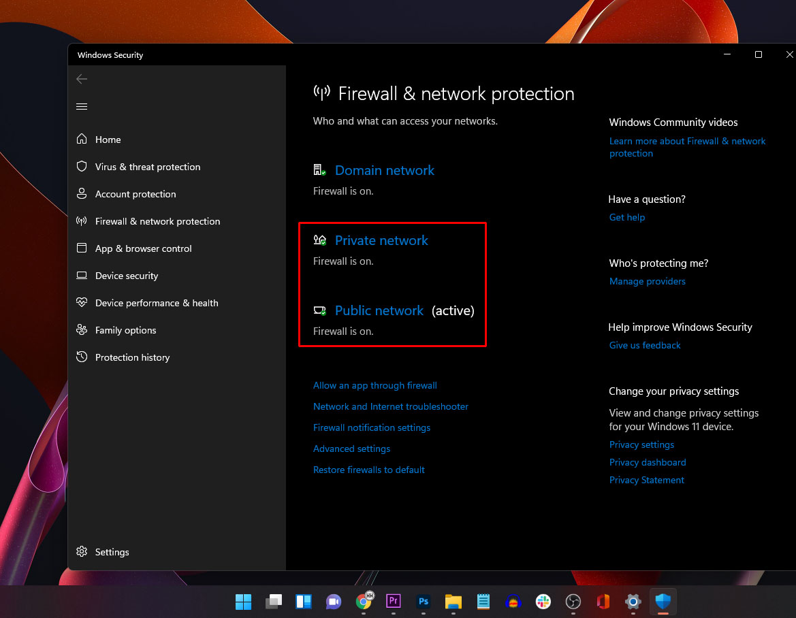This screenshot has width=796, height=618.
Task: Select the Device security icon
Action: pos(82,276)
